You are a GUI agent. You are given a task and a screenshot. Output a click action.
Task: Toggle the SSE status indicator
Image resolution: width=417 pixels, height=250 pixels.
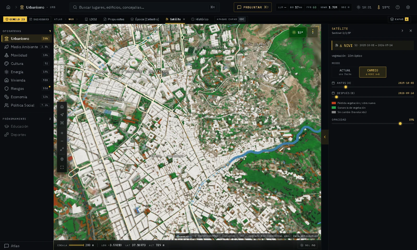tap(345, 7)
